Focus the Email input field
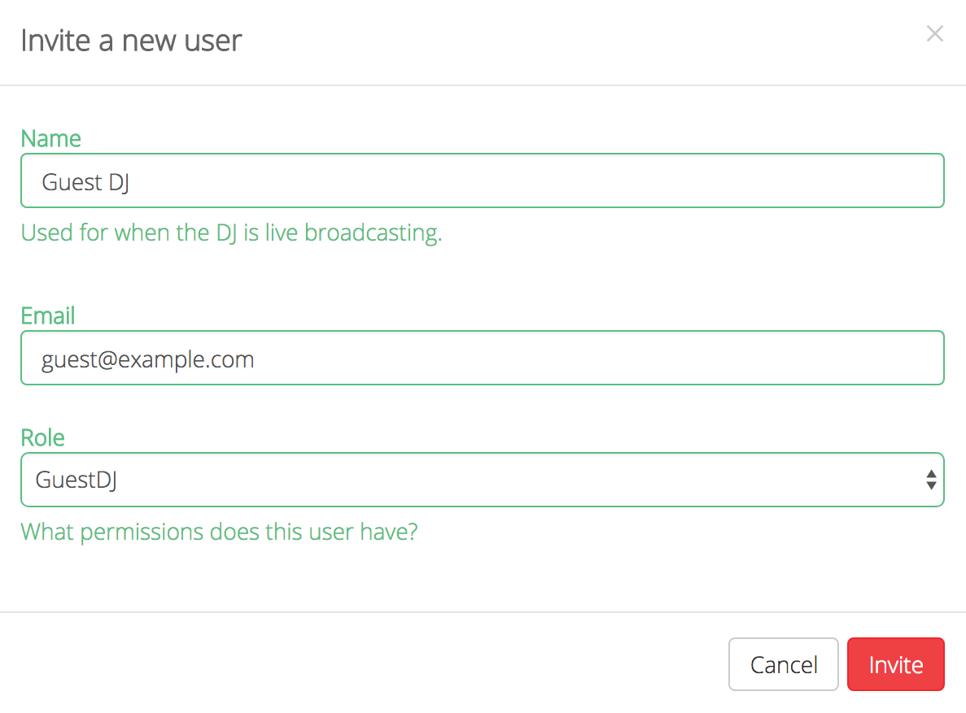Viewport: 966px width, 713px height. (x=483, y=358)
